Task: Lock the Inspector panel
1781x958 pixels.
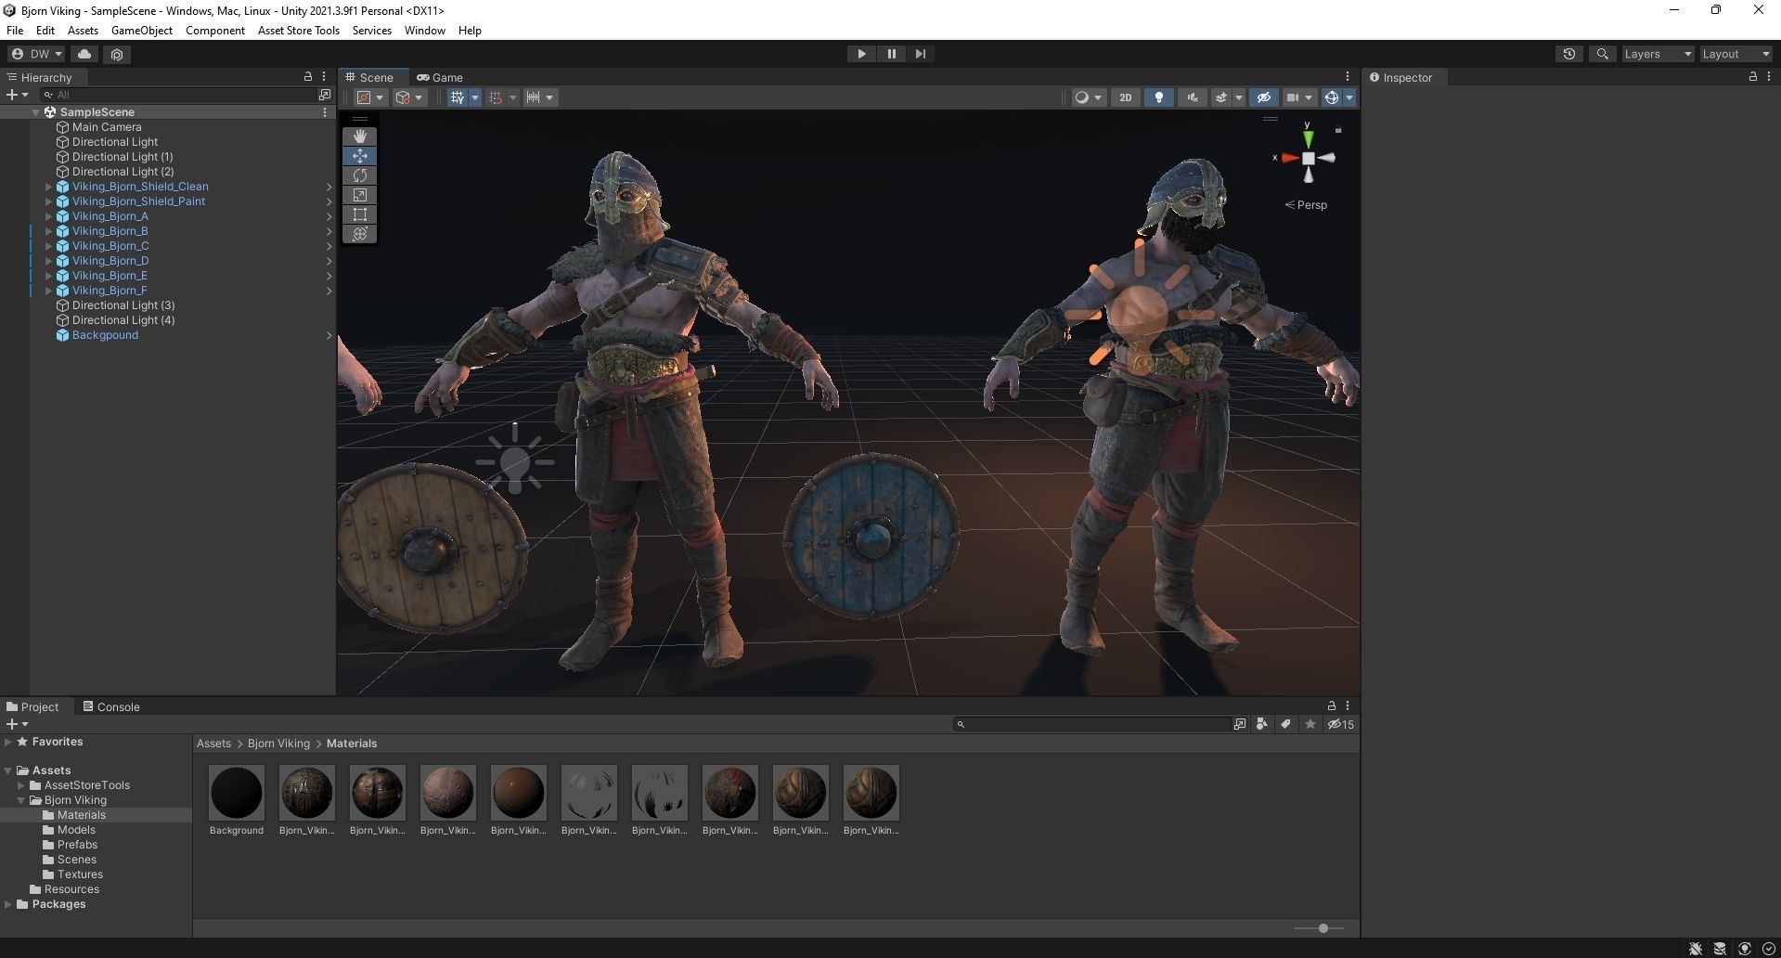Action: pyautogui.click(x=1752, y=77)
